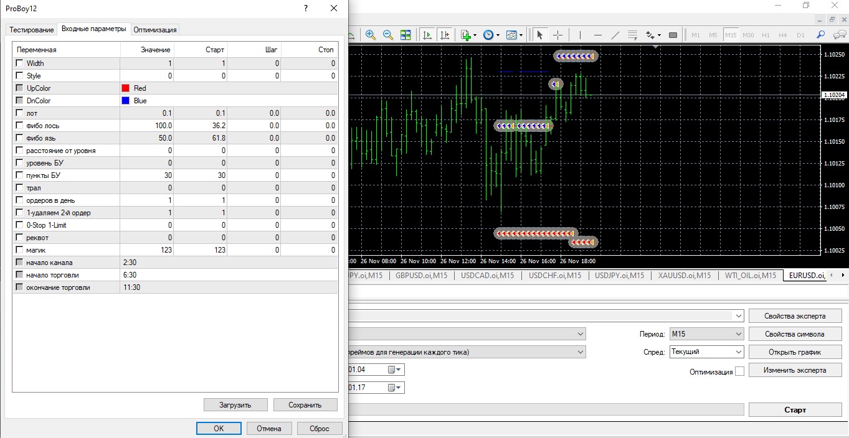Select the cursor arrow tool
849x438 pixels.
(x=540, y=35)
